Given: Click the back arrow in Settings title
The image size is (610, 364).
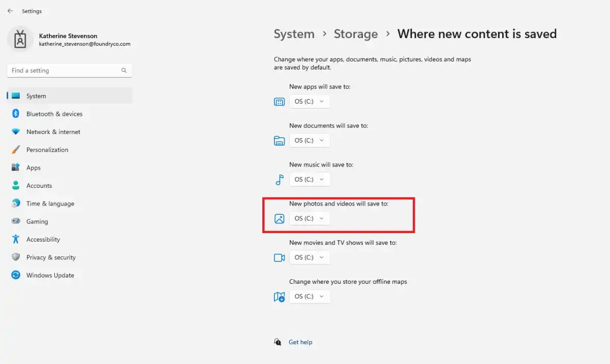Looking at the screenshot, I should coord(10,11).
